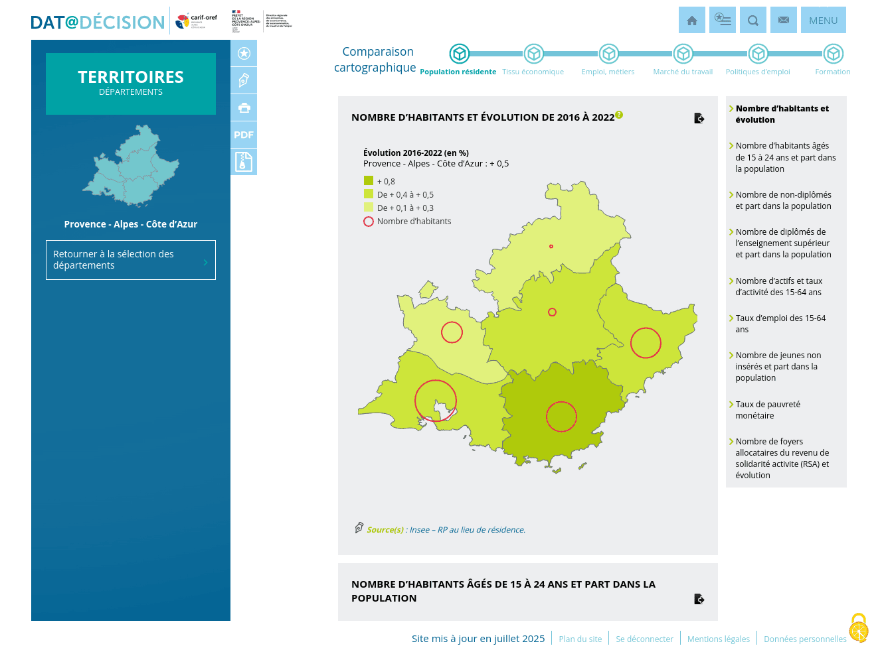Click the pen icon in sidebar toolbar

[244, 80]
